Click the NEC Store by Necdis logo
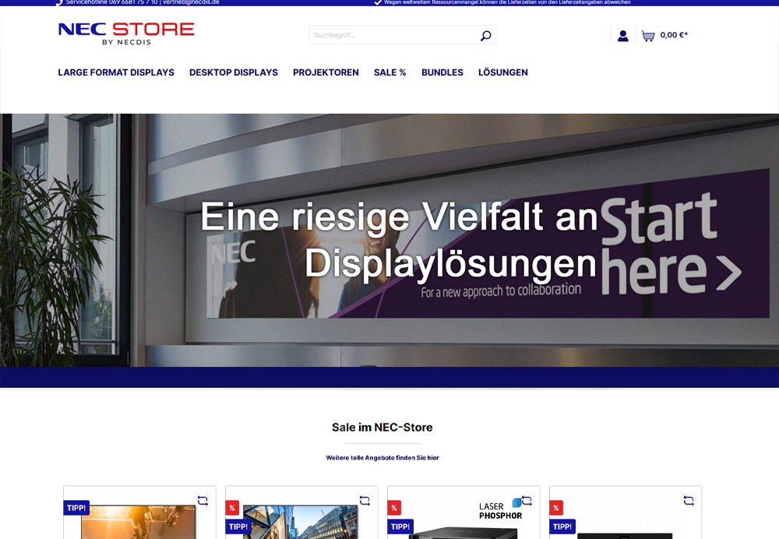The image size is (779, 539). pyautogui.click(x=126, y=33)
